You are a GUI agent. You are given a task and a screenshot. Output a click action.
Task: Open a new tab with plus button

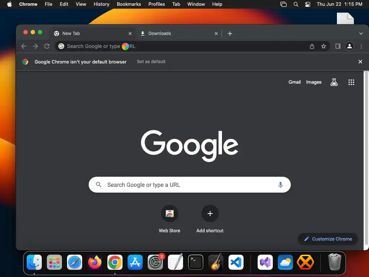230,34
